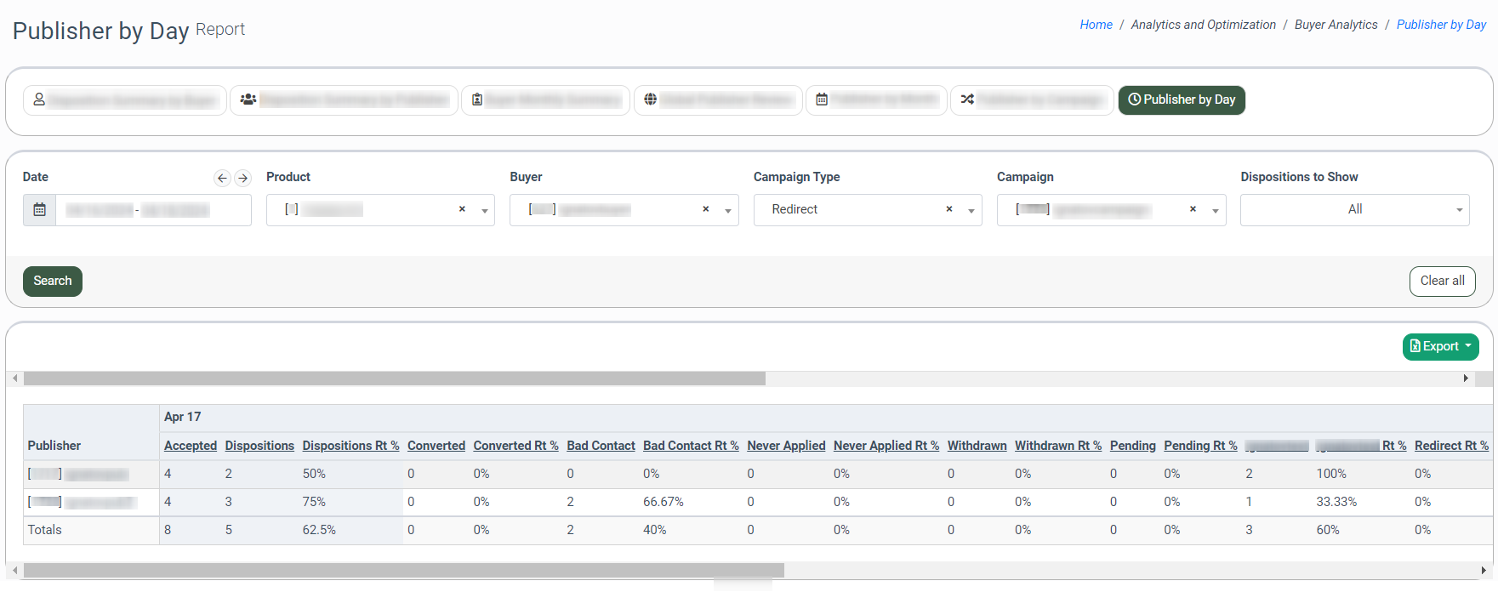Image resolution: width=1498 pixels, height=592 pixels.
Task: Open the Export dropdown menu
Action: [1440, 346]
